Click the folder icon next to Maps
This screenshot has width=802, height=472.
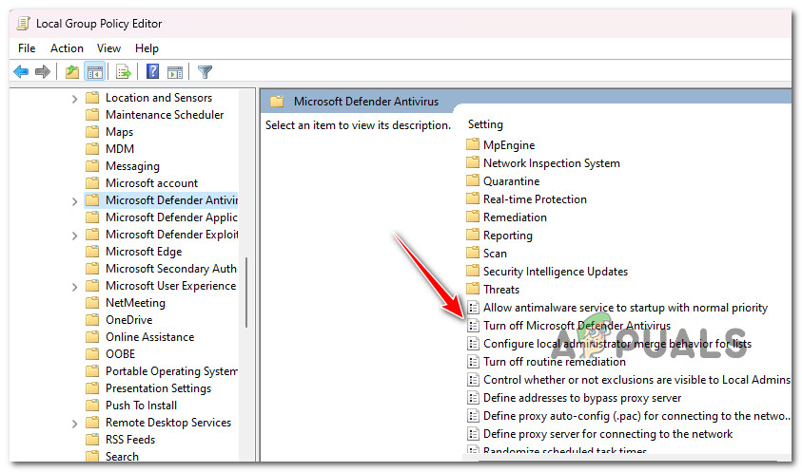(92, 132)
